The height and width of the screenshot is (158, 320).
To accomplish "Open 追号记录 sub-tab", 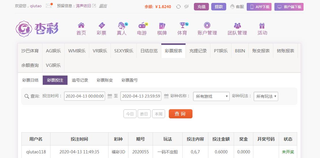I will [x=80, y=80].
